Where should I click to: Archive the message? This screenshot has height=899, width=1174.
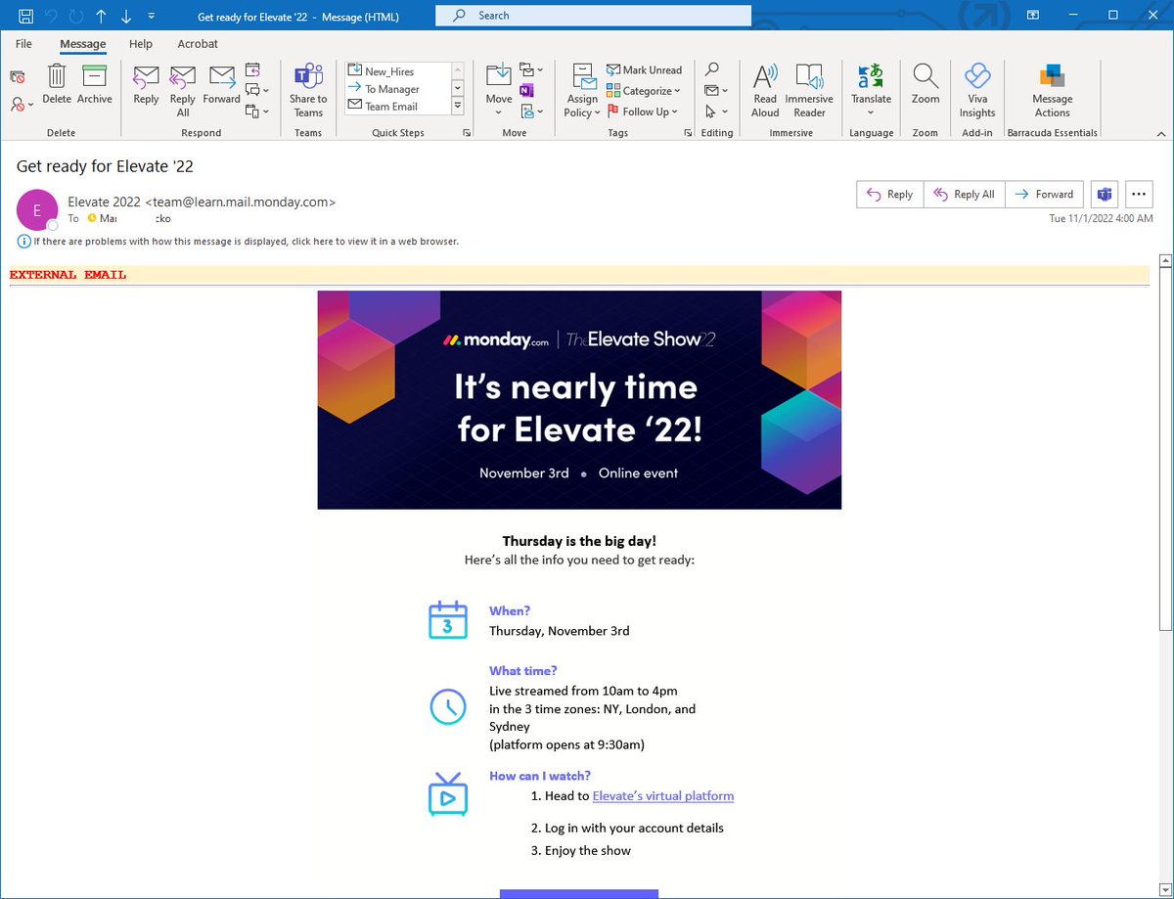point(95,85)
